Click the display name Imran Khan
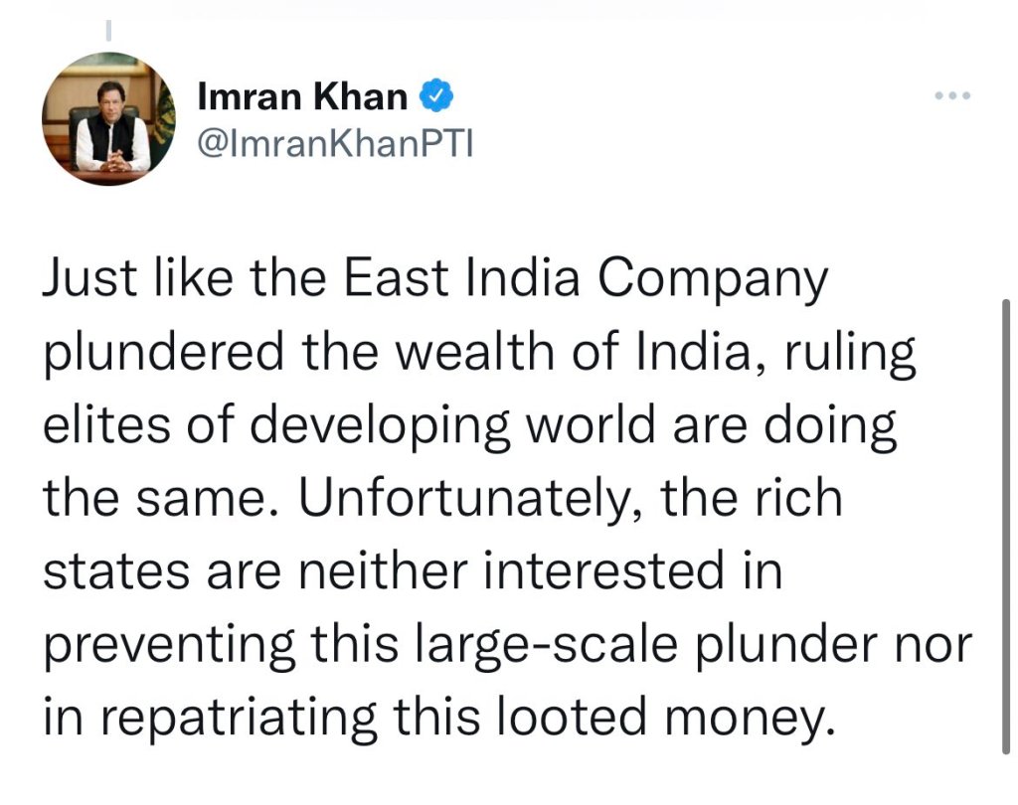 [x=303, y=96]
